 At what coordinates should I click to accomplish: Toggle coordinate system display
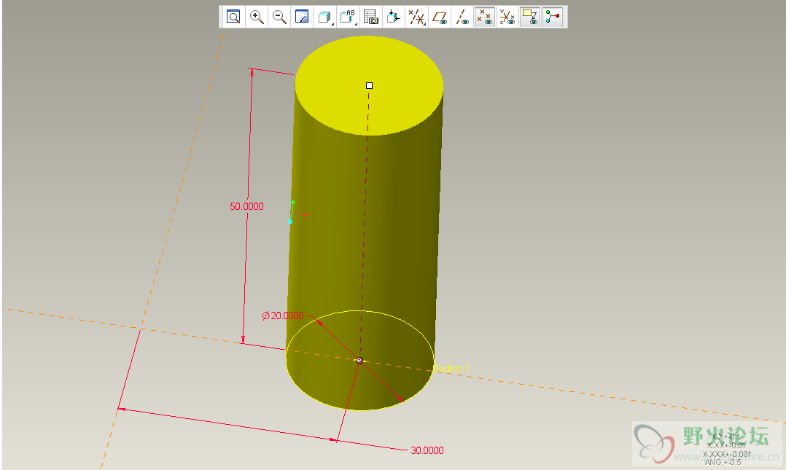[507, 17]
